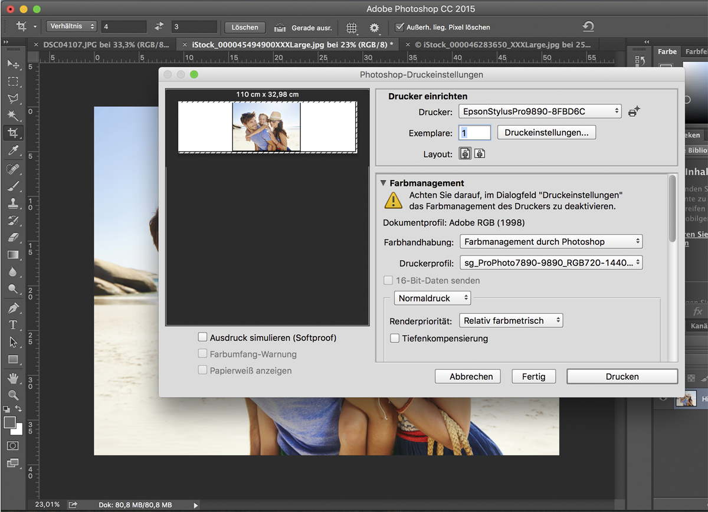Open the Farbfelder panel tab
Viewport: 708px width, 512px height.
point(695,51)
